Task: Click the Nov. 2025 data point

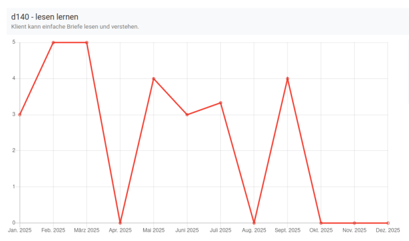Action: [x=355, y=223]
